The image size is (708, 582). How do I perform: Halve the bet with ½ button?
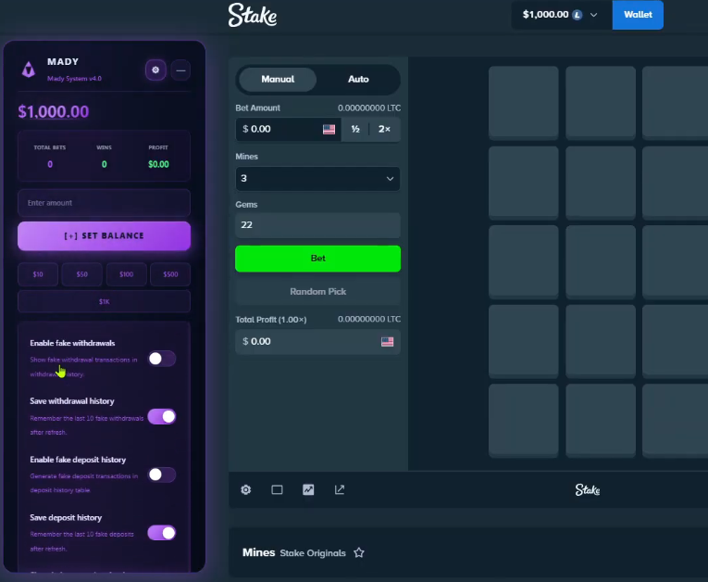tap(355, 130)
